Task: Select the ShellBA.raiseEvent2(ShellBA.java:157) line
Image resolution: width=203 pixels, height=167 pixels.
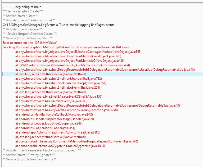Action: [59, 97]
